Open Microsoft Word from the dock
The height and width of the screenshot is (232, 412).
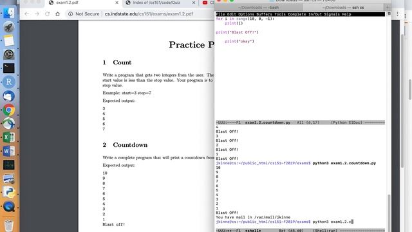pos(8,151)
